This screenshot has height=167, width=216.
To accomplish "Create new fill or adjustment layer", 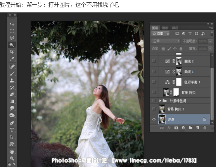I will click(x=184, y=128).
